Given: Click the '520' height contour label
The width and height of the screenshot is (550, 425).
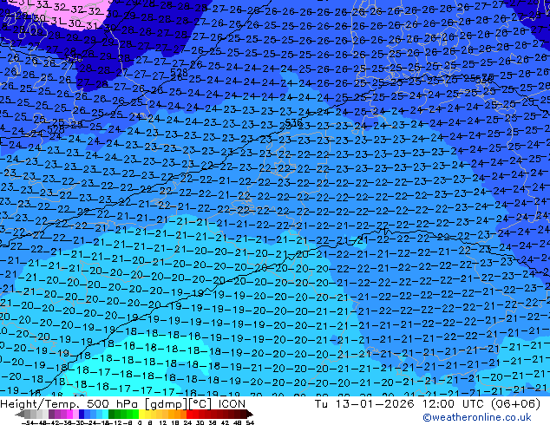Looking at the screenshot, I should [x=74, y=59].
